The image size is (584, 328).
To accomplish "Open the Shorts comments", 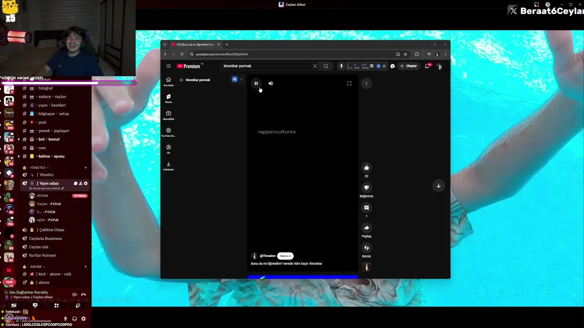I will [366, 208].
